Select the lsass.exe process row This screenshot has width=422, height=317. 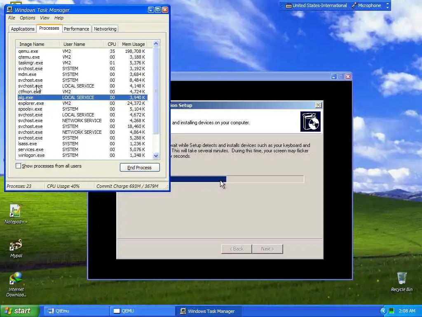[x=82, y=144]
